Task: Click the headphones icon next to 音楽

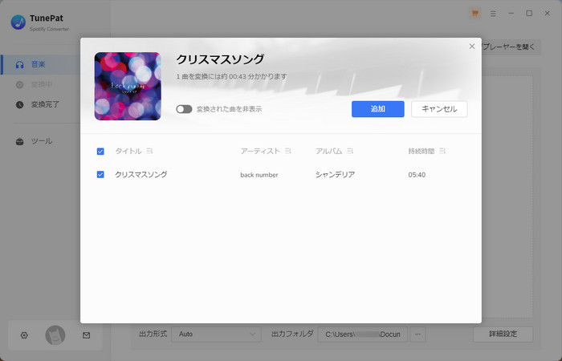Action: (20, 64)
